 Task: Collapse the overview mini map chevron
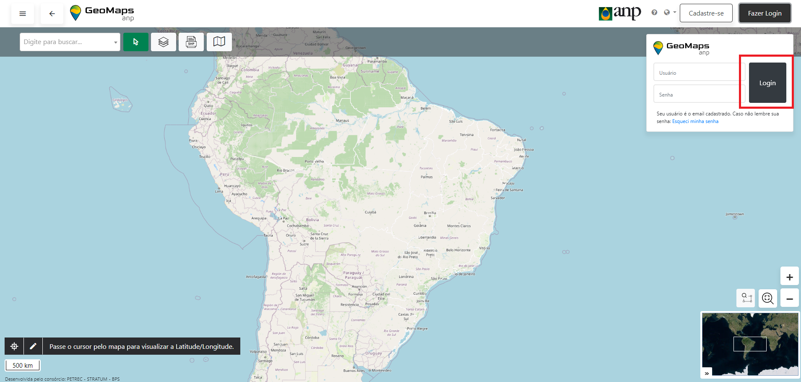707,373
